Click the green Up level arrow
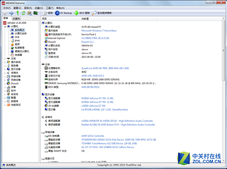Screen dimensions: 227x169 [x=18, y=13]
